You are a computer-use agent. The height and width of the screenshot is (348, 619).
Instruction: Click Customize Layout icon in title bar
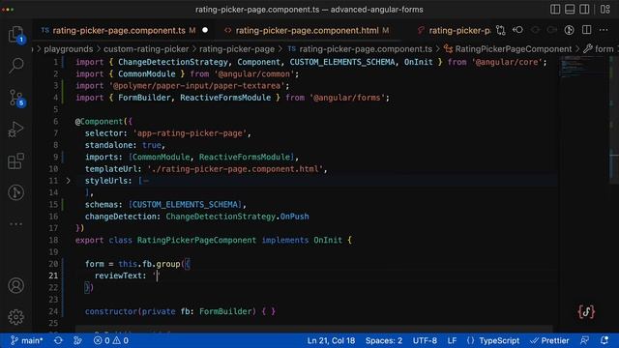(604, 9)
